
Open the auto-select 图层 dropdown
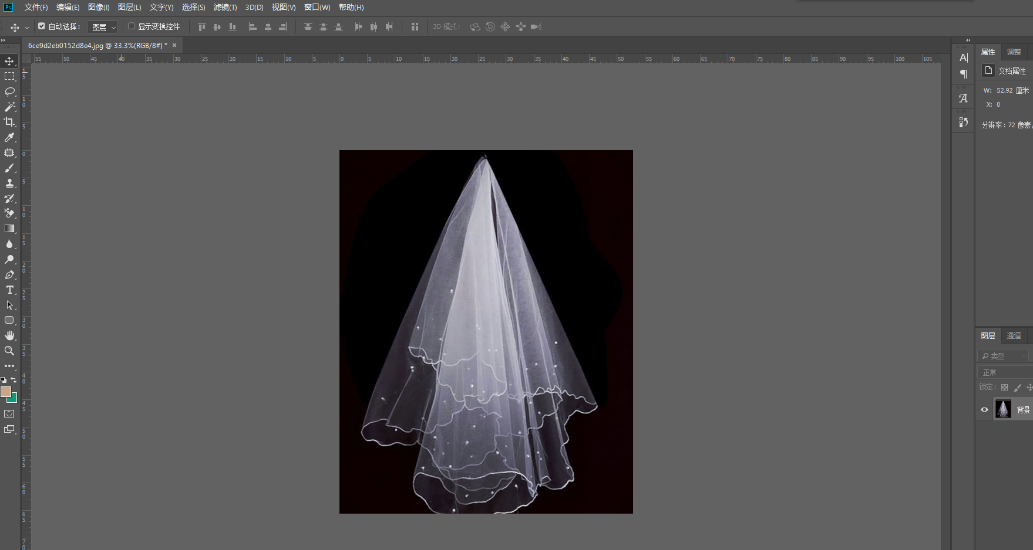tap(103, 27)
